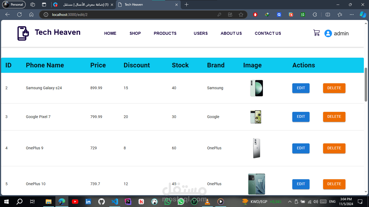Go to the SHOP page
Screen dimensions: 369x207
tap(135, 33)
